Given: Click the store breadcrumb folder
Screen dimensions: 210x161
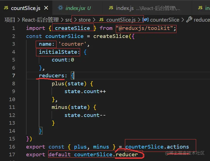Looking at the screenshot, I should click(x=85, y=20).
